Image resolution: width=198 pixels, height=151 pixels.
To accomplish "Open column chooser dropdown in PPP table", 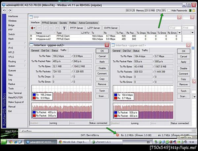I will click(180, 33).
